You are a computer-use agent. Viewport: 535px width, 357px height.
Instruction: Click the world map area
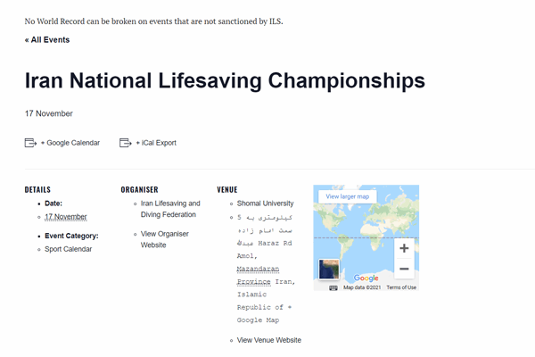pos(366,237)
